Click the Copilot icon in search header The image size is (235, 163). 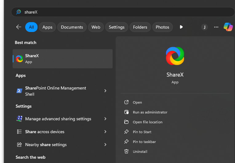click(x=228, y=27)
